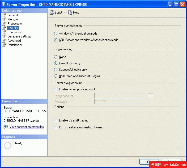Maximize the Server Properties window
Image resolution: width=187 pixels, height=168 pixels.
coord(176,5)
